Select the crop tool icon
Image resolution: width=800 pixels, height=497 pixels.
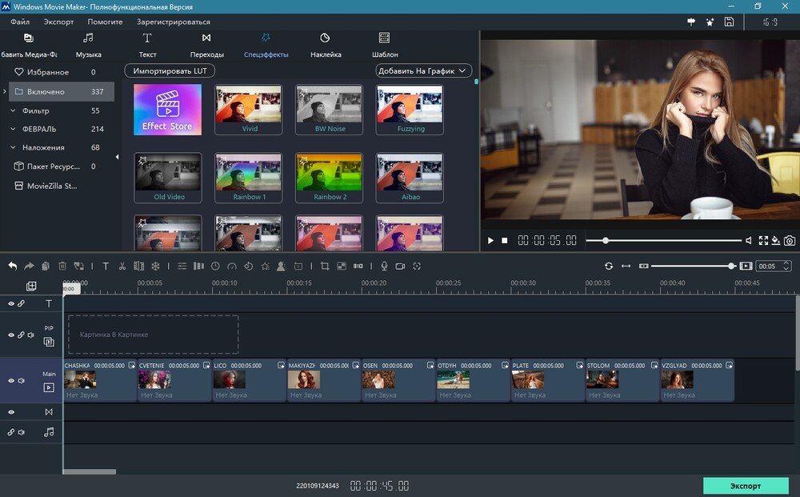(325, 266)
